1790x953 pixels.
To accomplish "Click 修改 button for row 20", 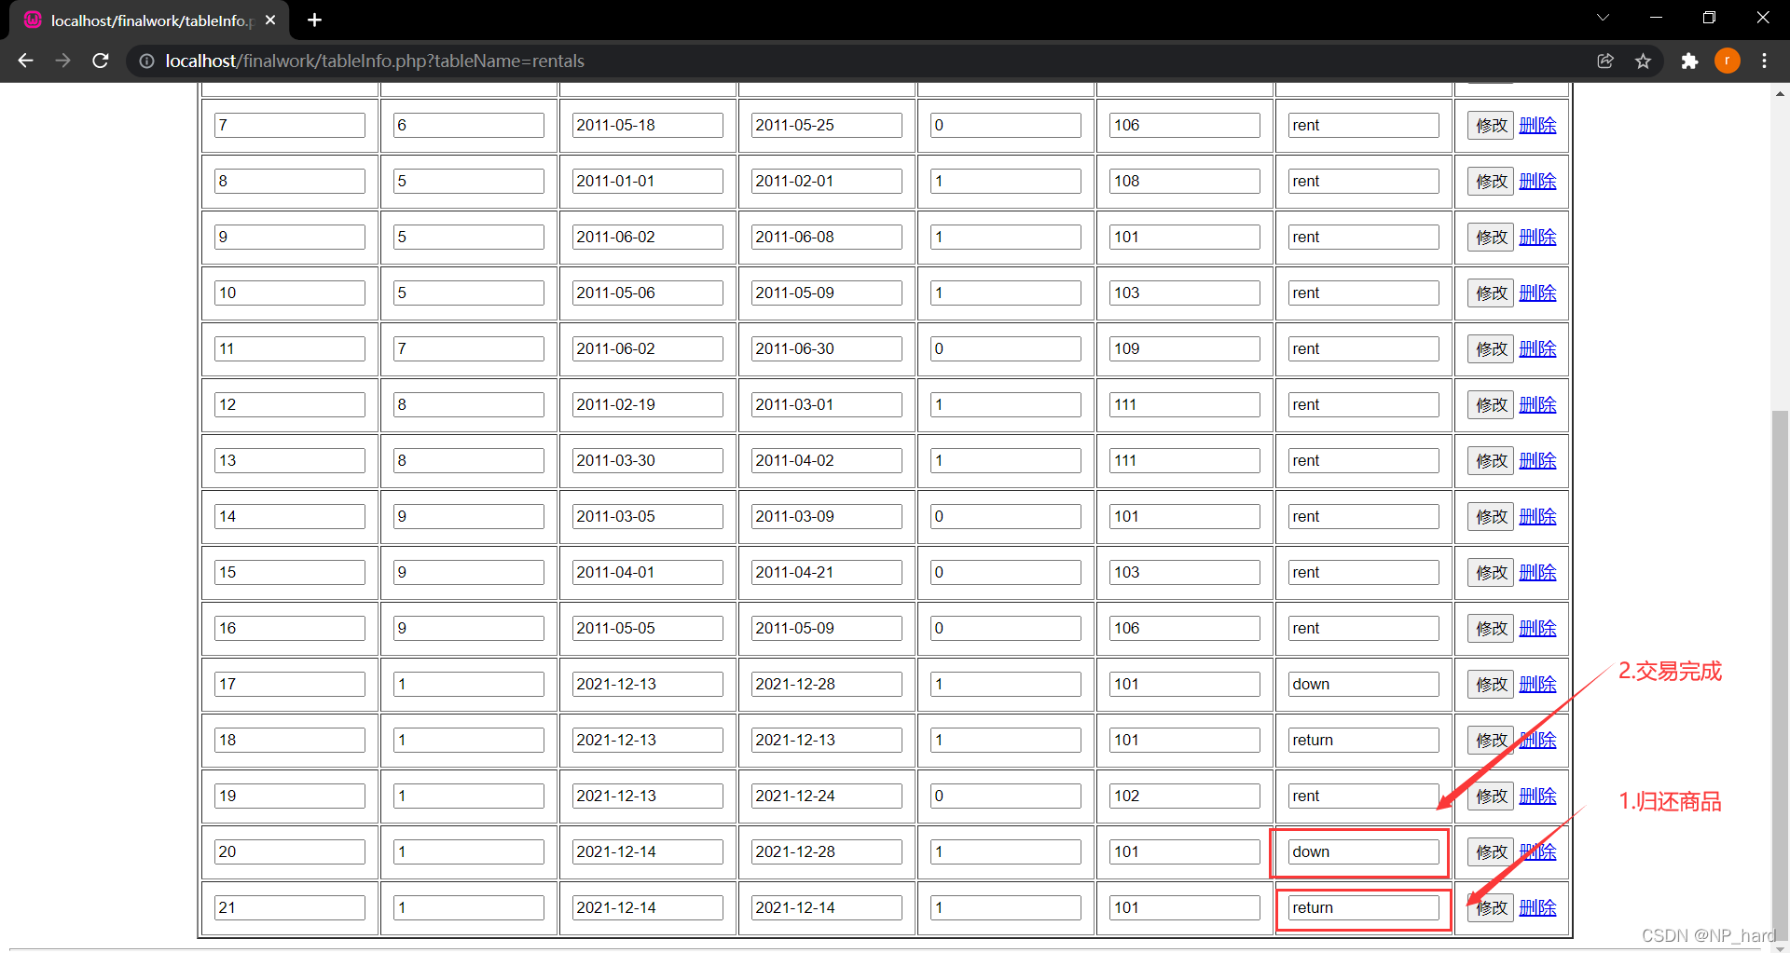I will (1491, 852).
